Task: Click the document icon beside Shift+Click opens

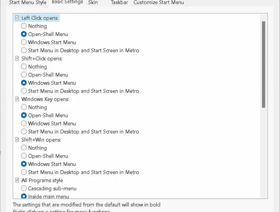Action: pos(17,59)
